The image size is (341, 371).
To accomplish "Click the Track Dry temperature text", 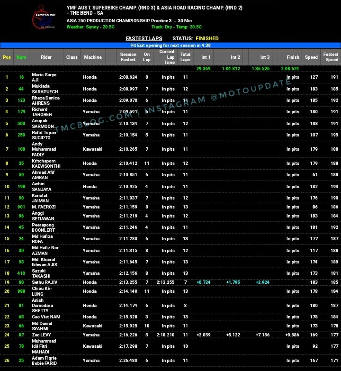I will 177,27.
